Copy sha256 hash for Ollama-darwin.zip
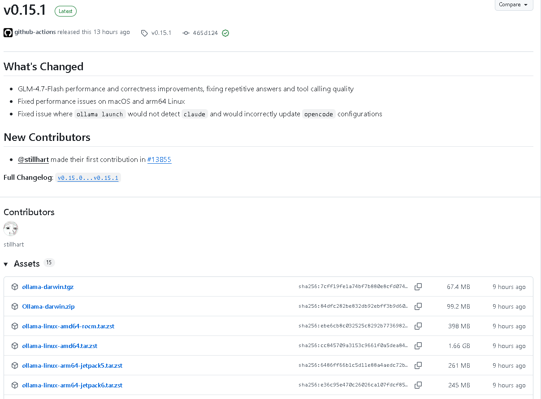Image resolution: width=541 pixels, height=399 pixels. click(x=418, y=306)
